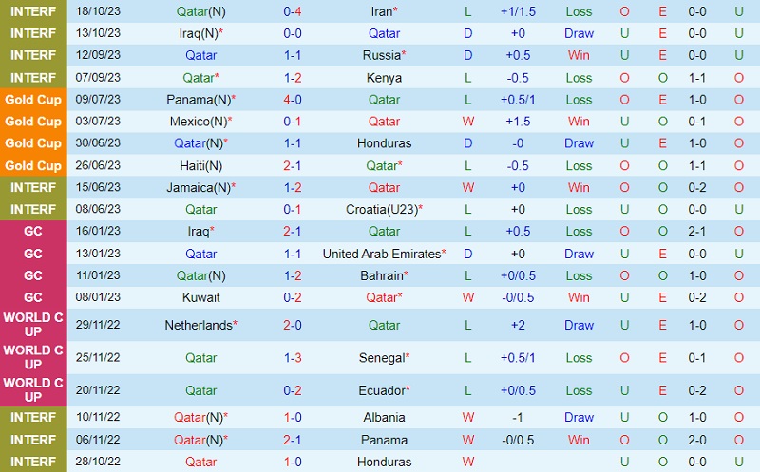The width and height of the screenshot is (760, 472).
Task: Open the 0-4 match score link
Action: pos(293,12)
